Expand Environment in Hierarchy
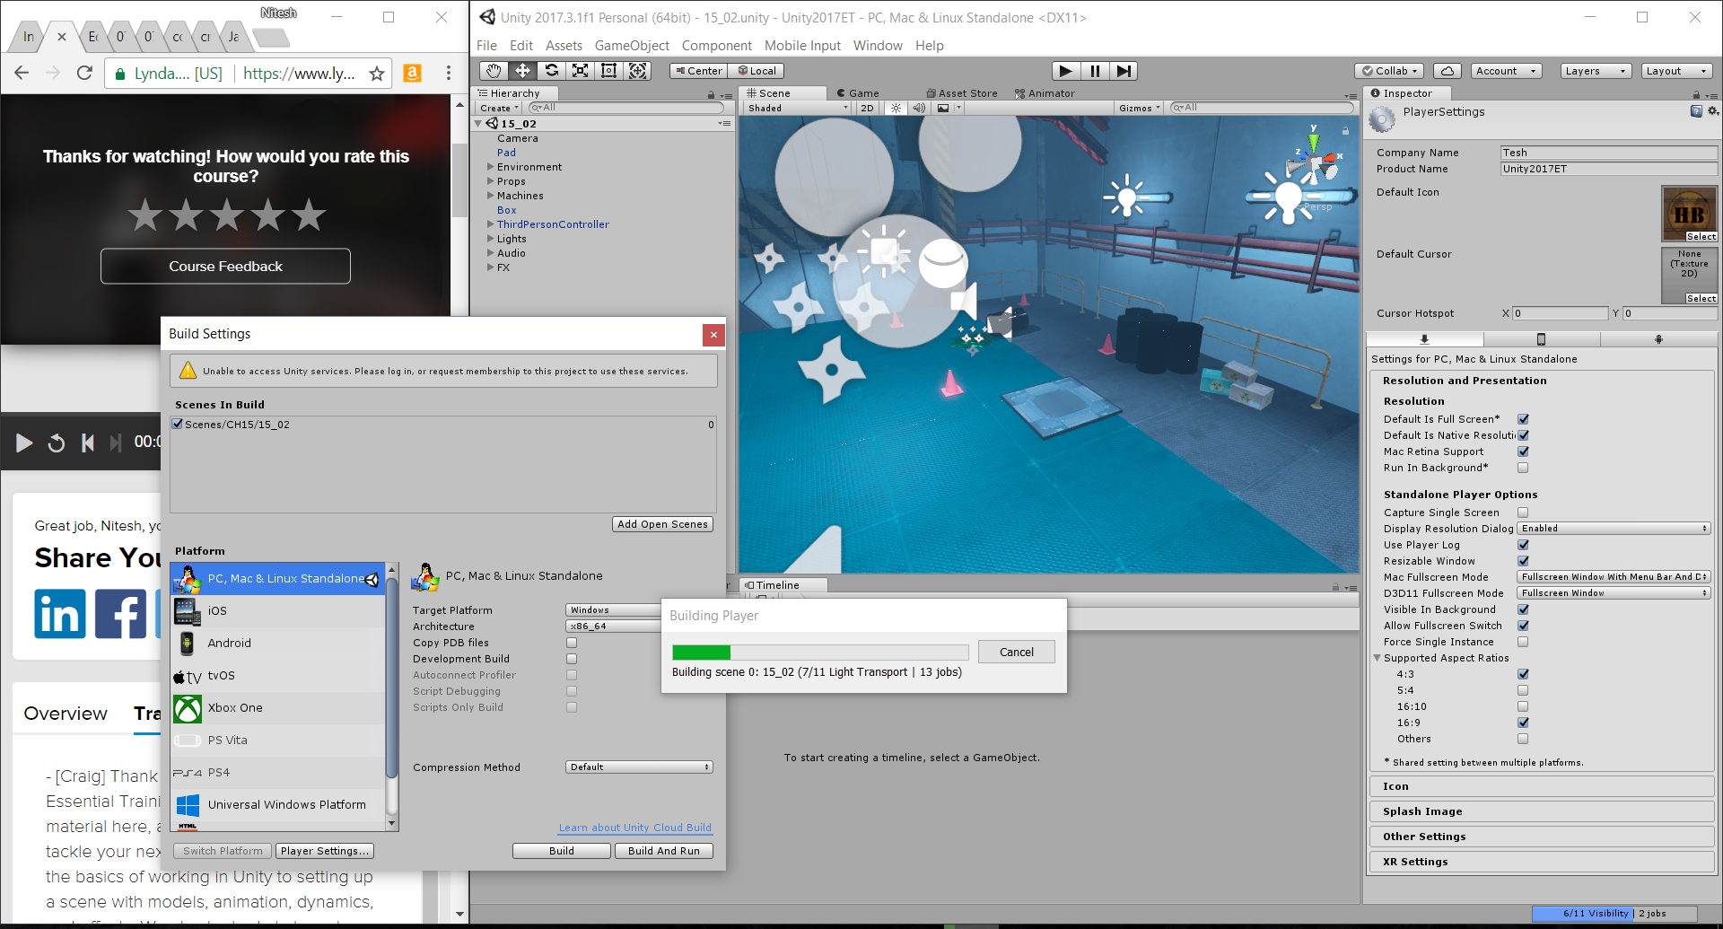 coord(490,167)
